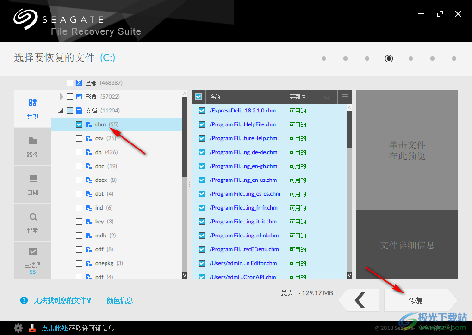This screenshot has width=472, height=335.
Task: Sort by the 完整性 column header
Action: tap(311, 97)
